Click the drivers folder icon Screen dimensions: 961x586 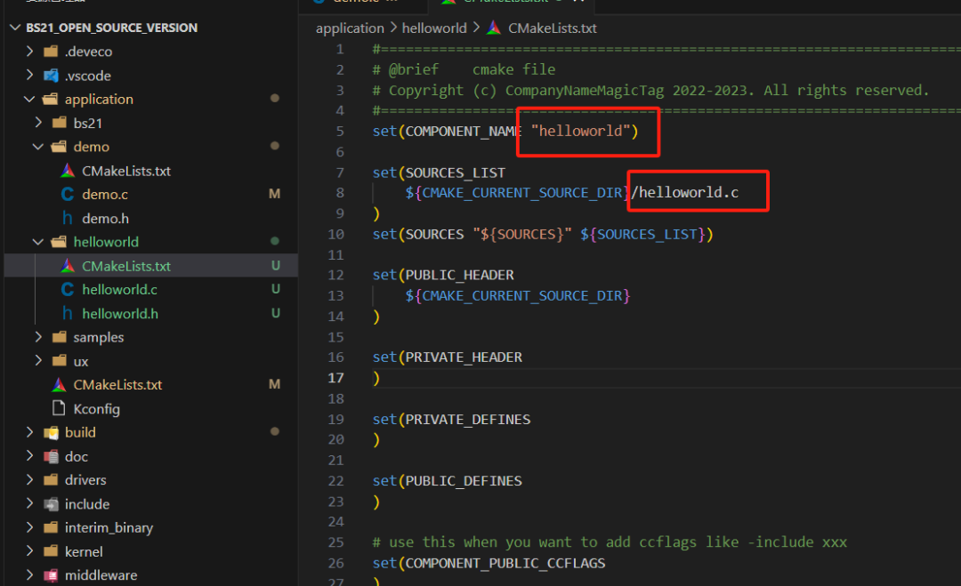coord(51,479)
